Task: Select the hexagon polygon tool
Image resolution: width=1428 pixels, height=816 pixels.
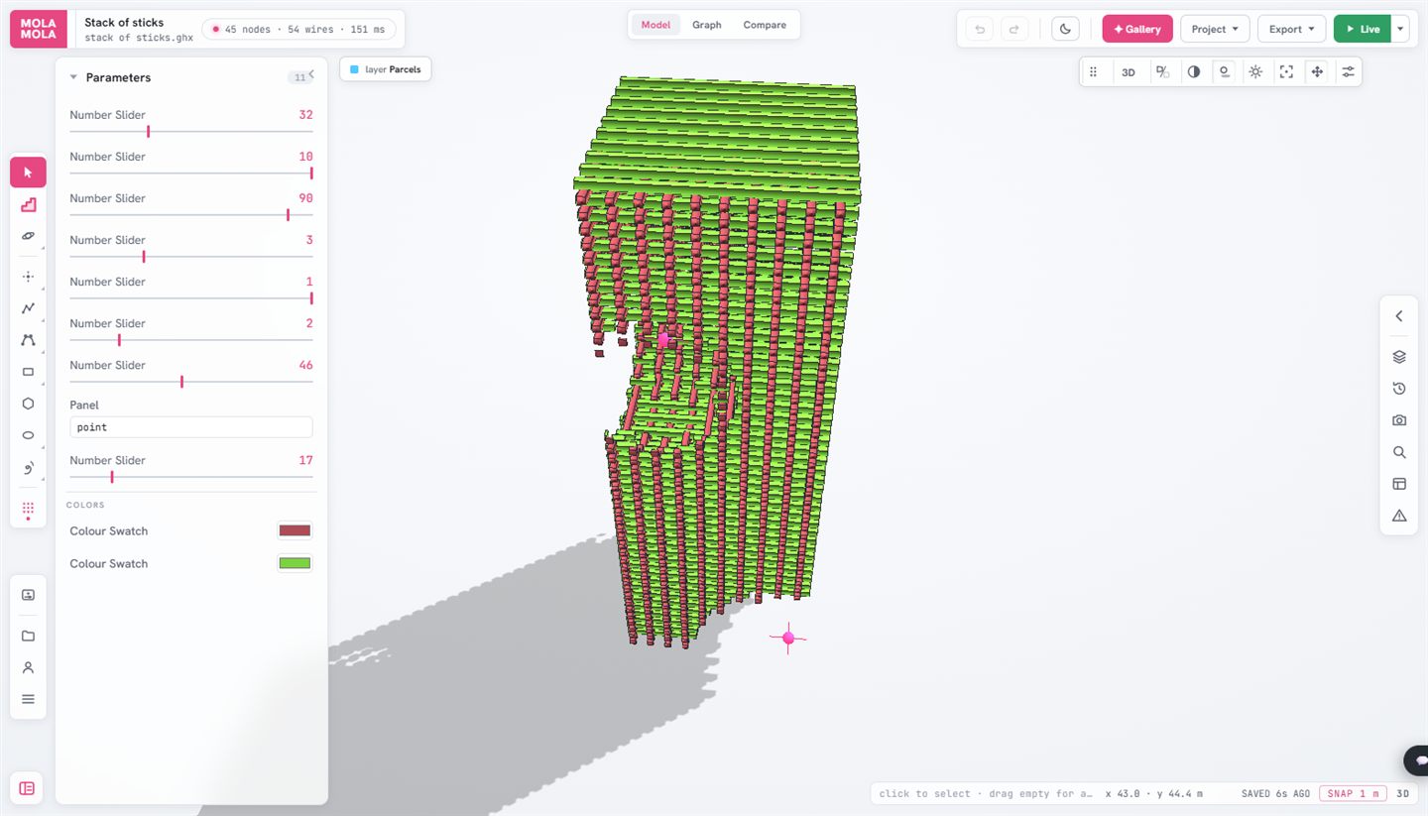Action: point(28,404)
